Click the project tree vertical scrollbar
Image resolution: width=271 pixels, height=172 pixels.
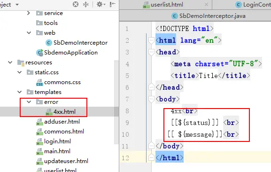(116, 102)
